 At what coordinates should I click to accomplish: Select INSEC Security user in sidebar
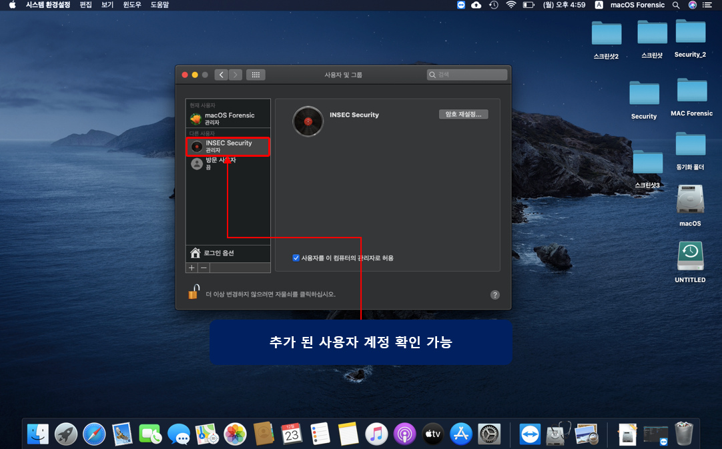point(228,146)
